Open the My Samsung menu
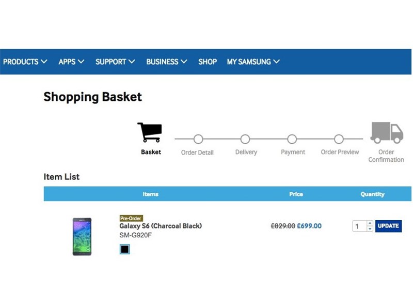 (x=253, y=62)
